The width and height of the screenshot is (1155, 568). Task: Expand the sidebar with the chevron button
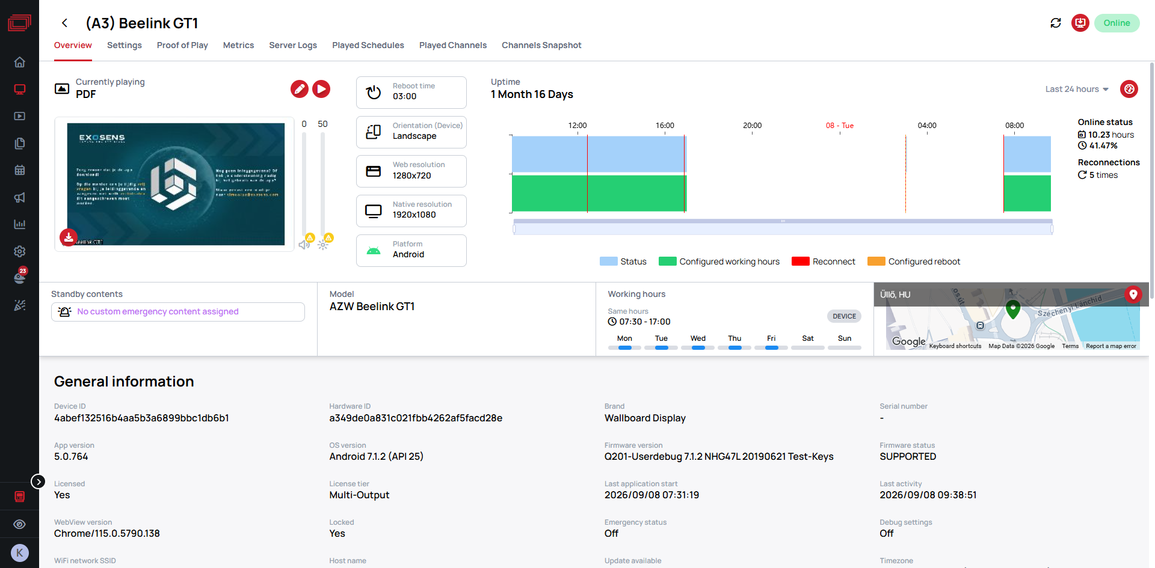point(38,481)
